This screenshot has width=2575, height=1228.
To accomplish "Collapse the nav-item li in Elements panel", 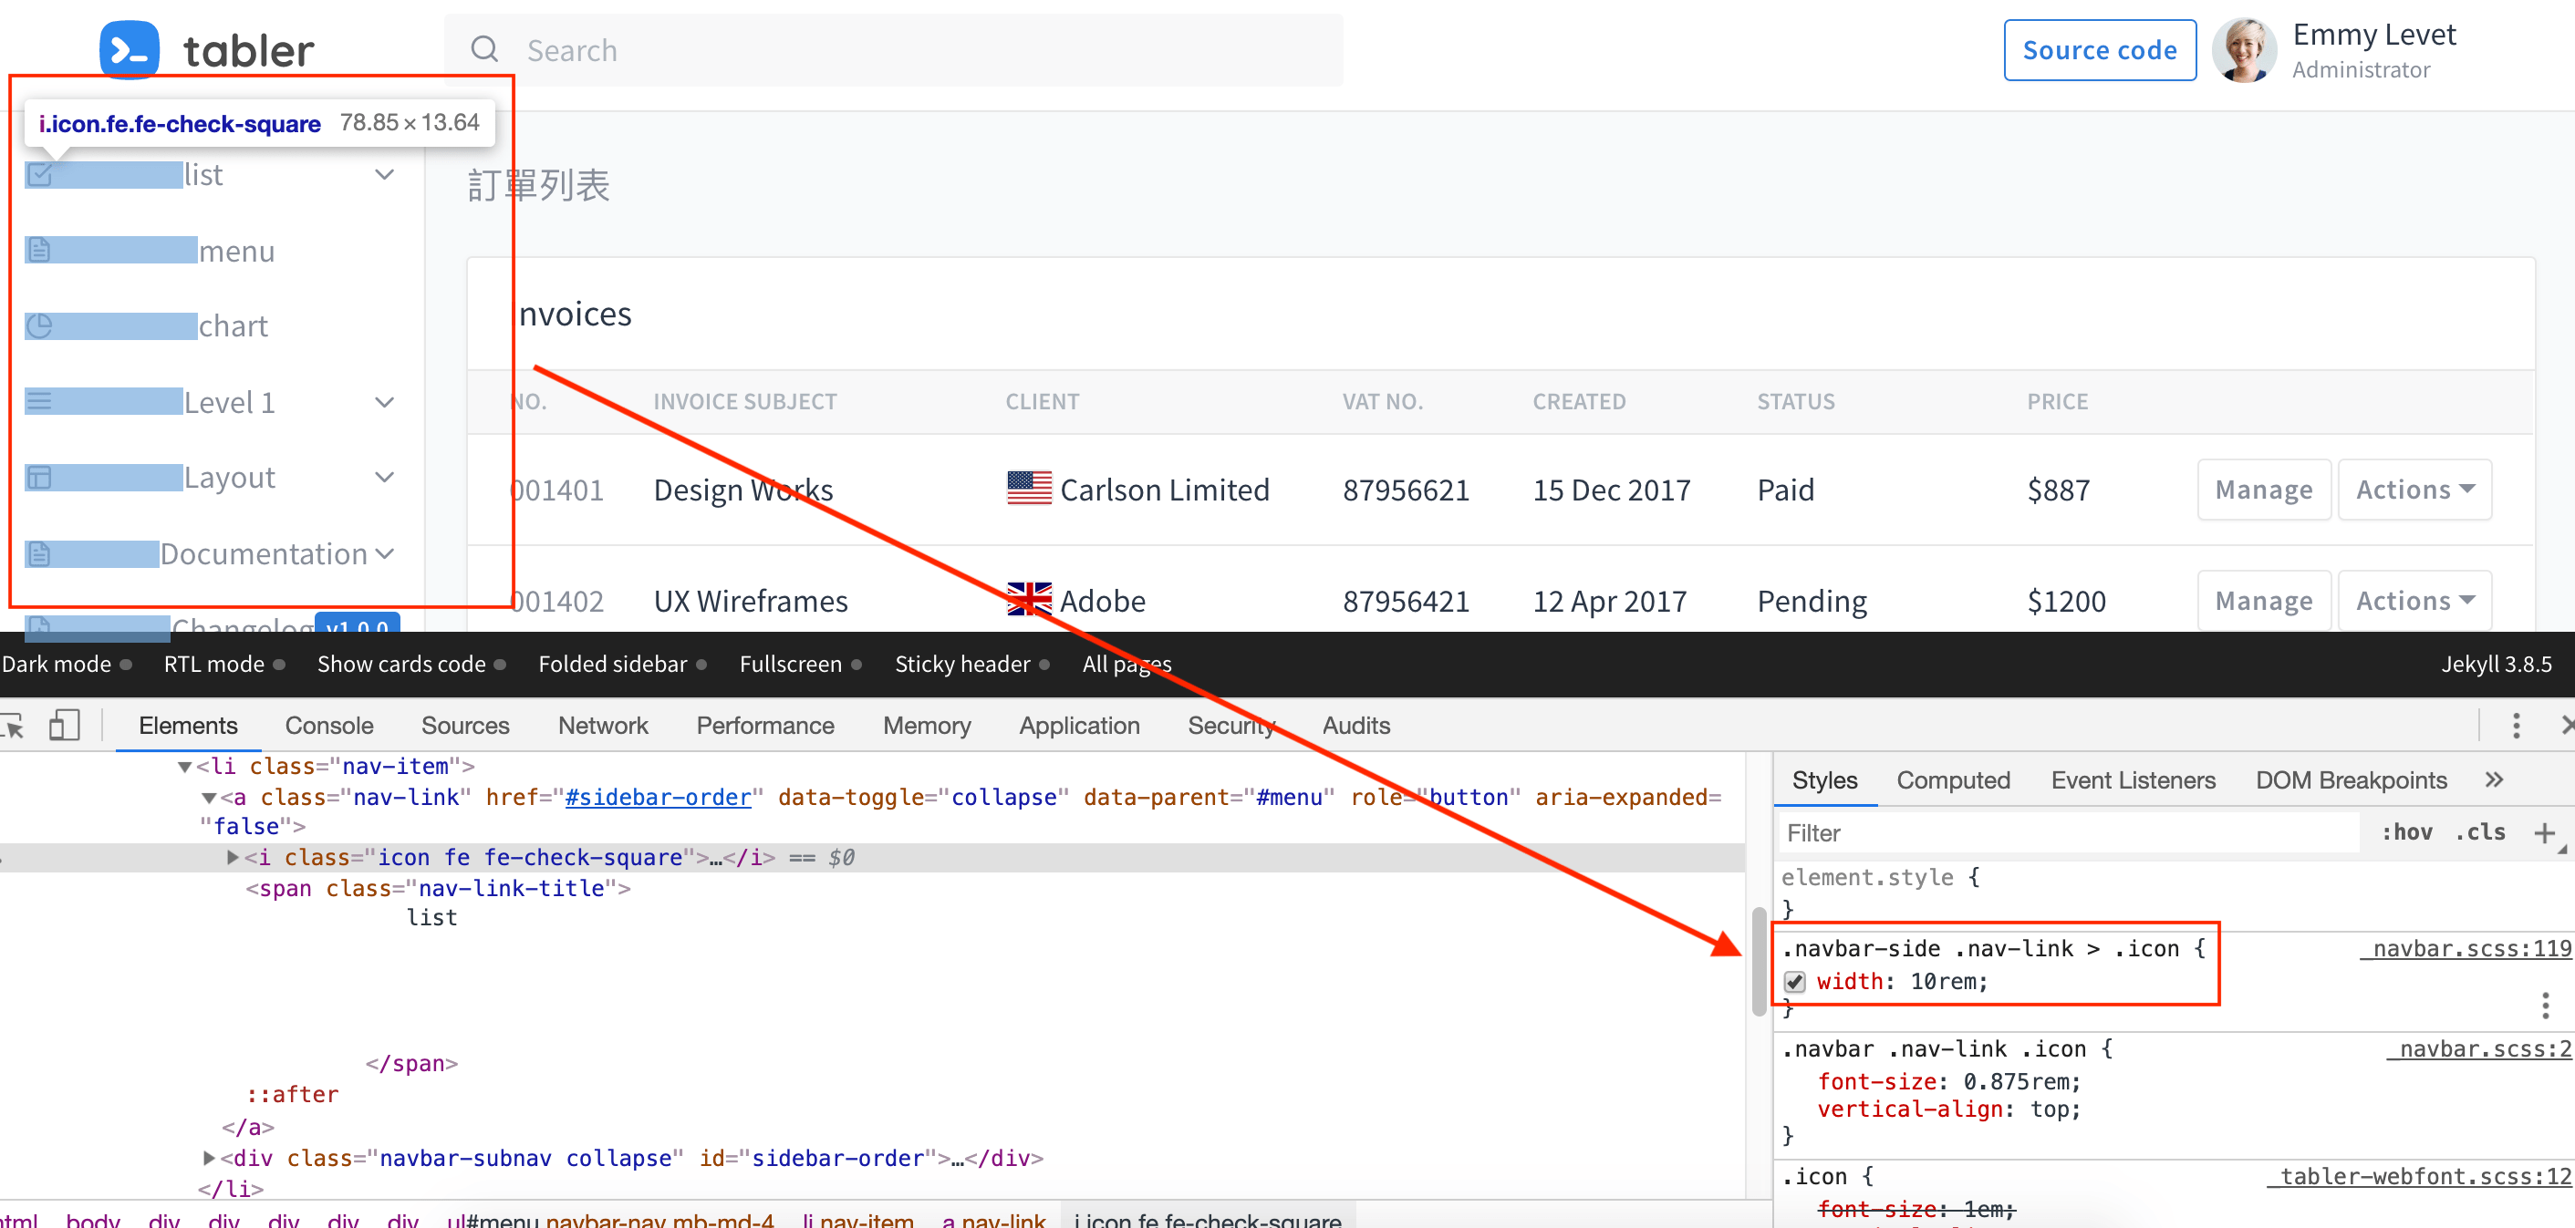I will coord(184,766).
